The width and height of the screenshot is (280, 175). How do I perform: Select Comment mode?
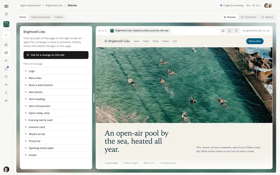click(248, 17)
